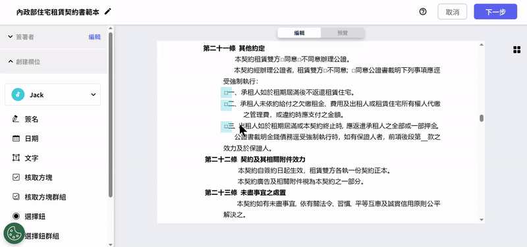Switch to the 編輯 tab
Screen dimensions: 527x247
coord(299,33)
